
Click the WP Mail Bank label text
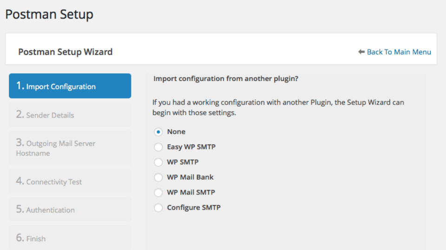[x=190, y=177]
